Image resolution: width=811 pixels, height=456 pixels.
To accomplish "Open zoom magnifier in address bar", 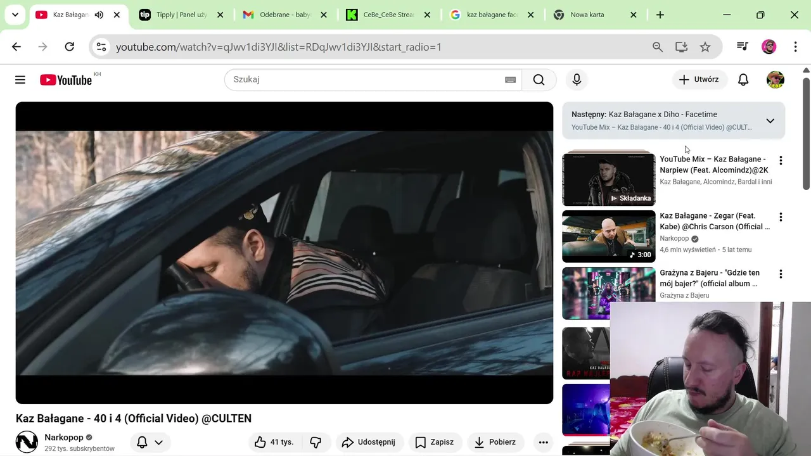I will click(658, 47).
